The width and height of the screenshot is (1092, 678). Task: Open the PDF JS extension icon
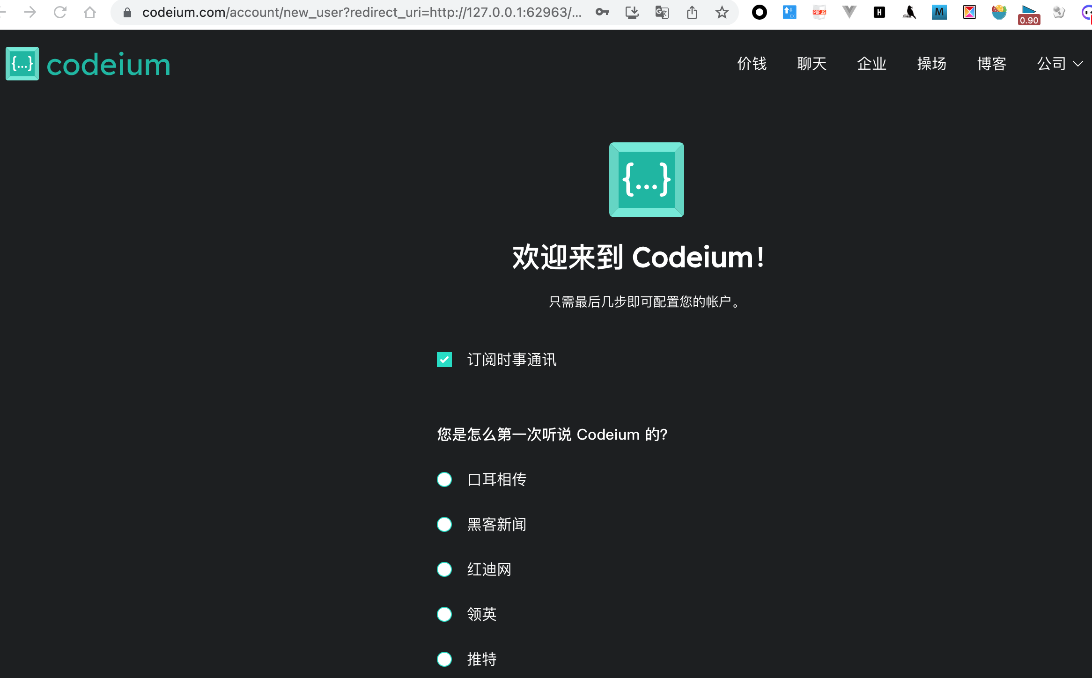click(x=819, y=12)
